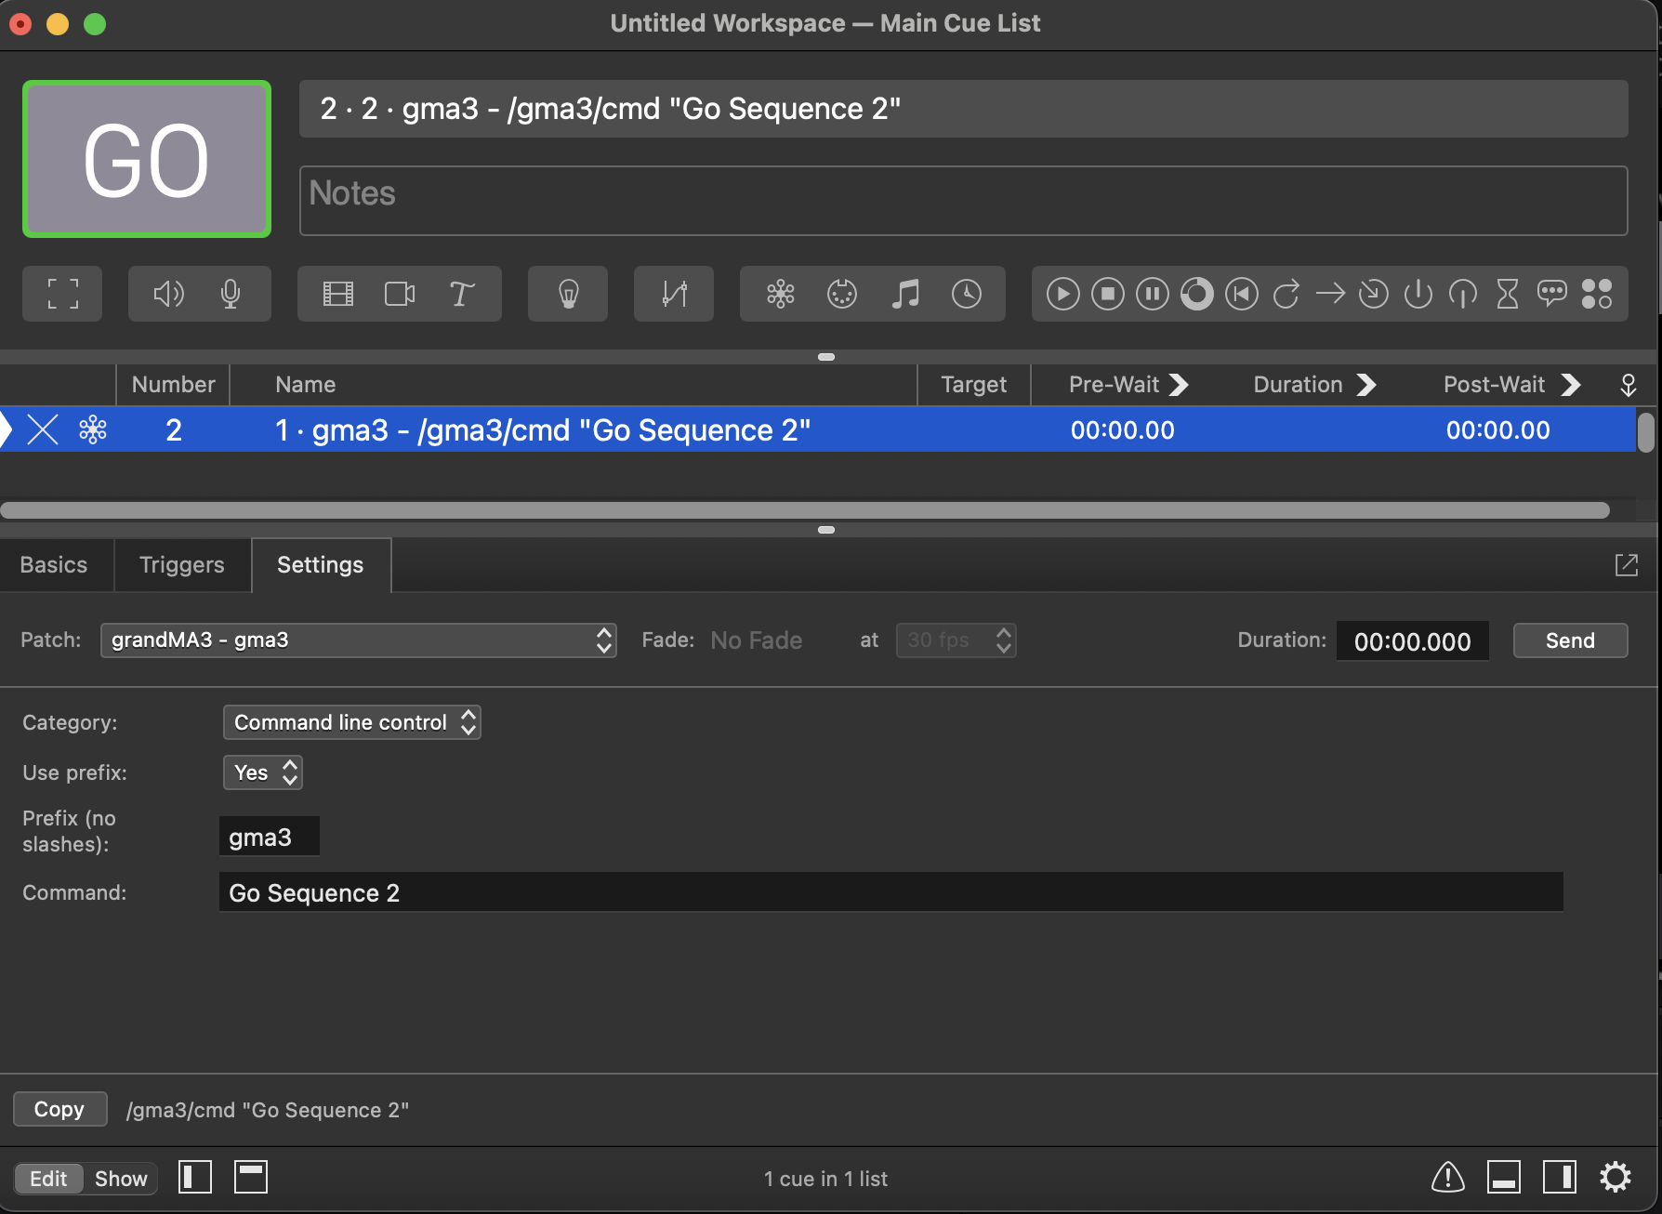This screenshot has height=1214, width=1662.
Task: Add a Network cue from toolbar
Action: 780,295
